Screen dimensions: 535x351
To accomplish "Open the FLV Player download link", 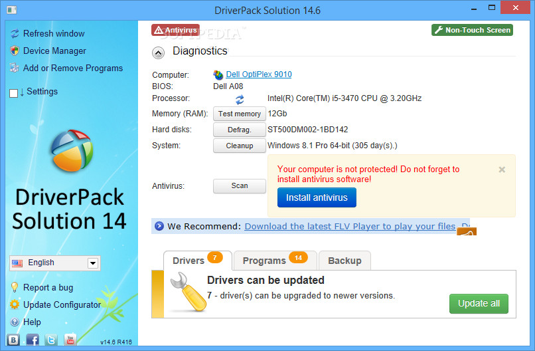I will pyautogui.click(x=350, y=226).
